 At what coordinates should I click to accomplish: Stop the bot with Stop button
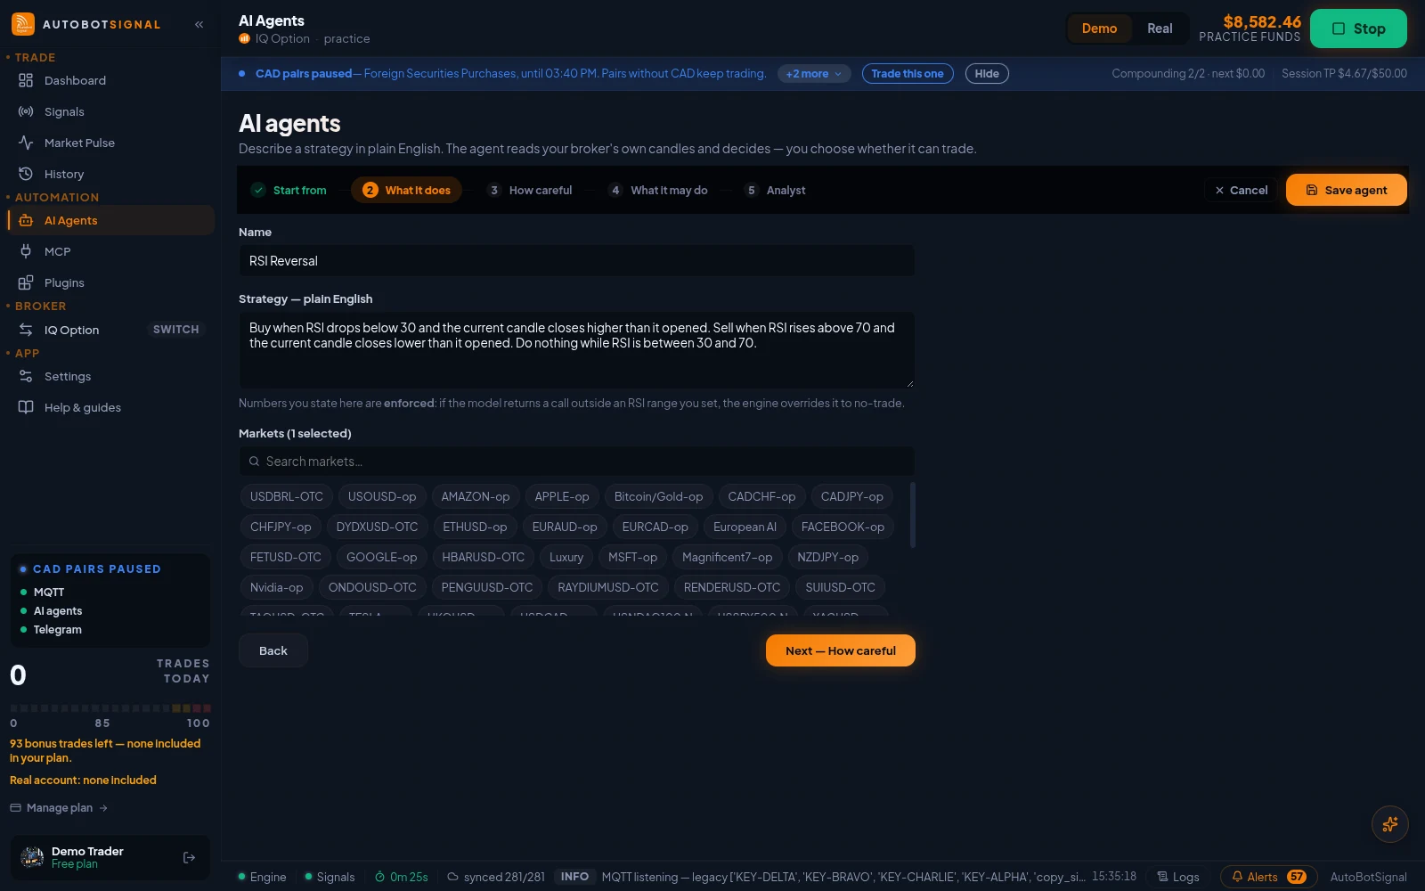[x=1358, y=29]
